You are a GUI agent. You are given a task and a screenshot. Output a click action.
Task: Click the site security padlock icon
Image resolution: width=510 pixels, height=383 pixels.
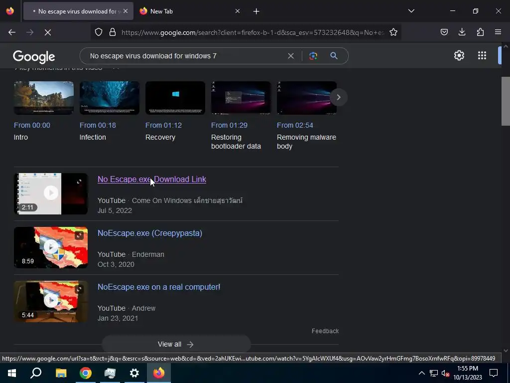pos(113,32)
